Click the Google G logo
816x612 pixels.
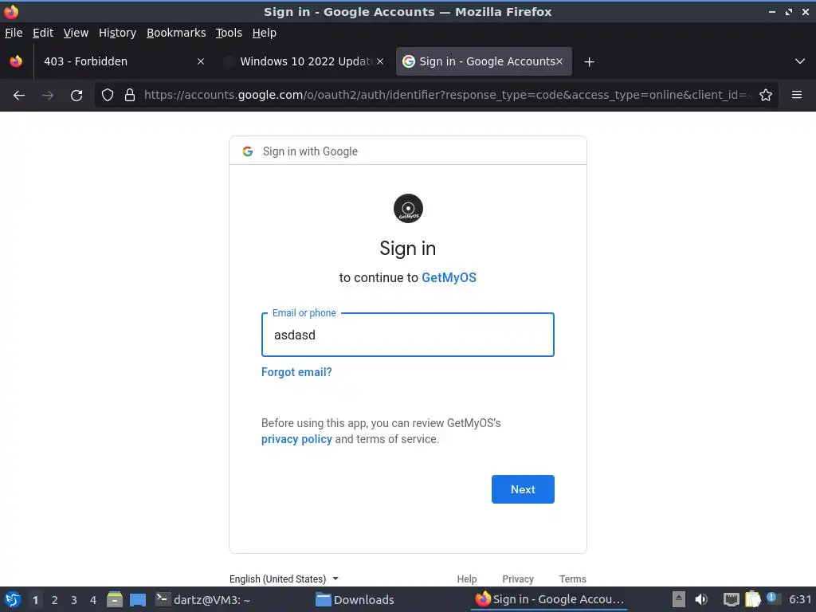coord(248,151)
